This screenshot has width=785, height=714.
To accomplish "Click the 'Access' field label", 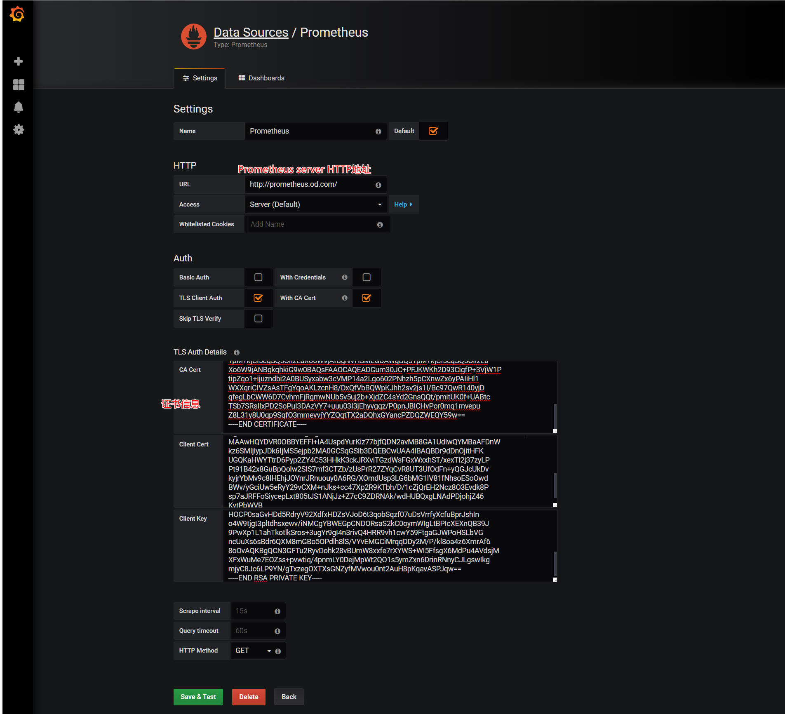I will coord(189,204).
